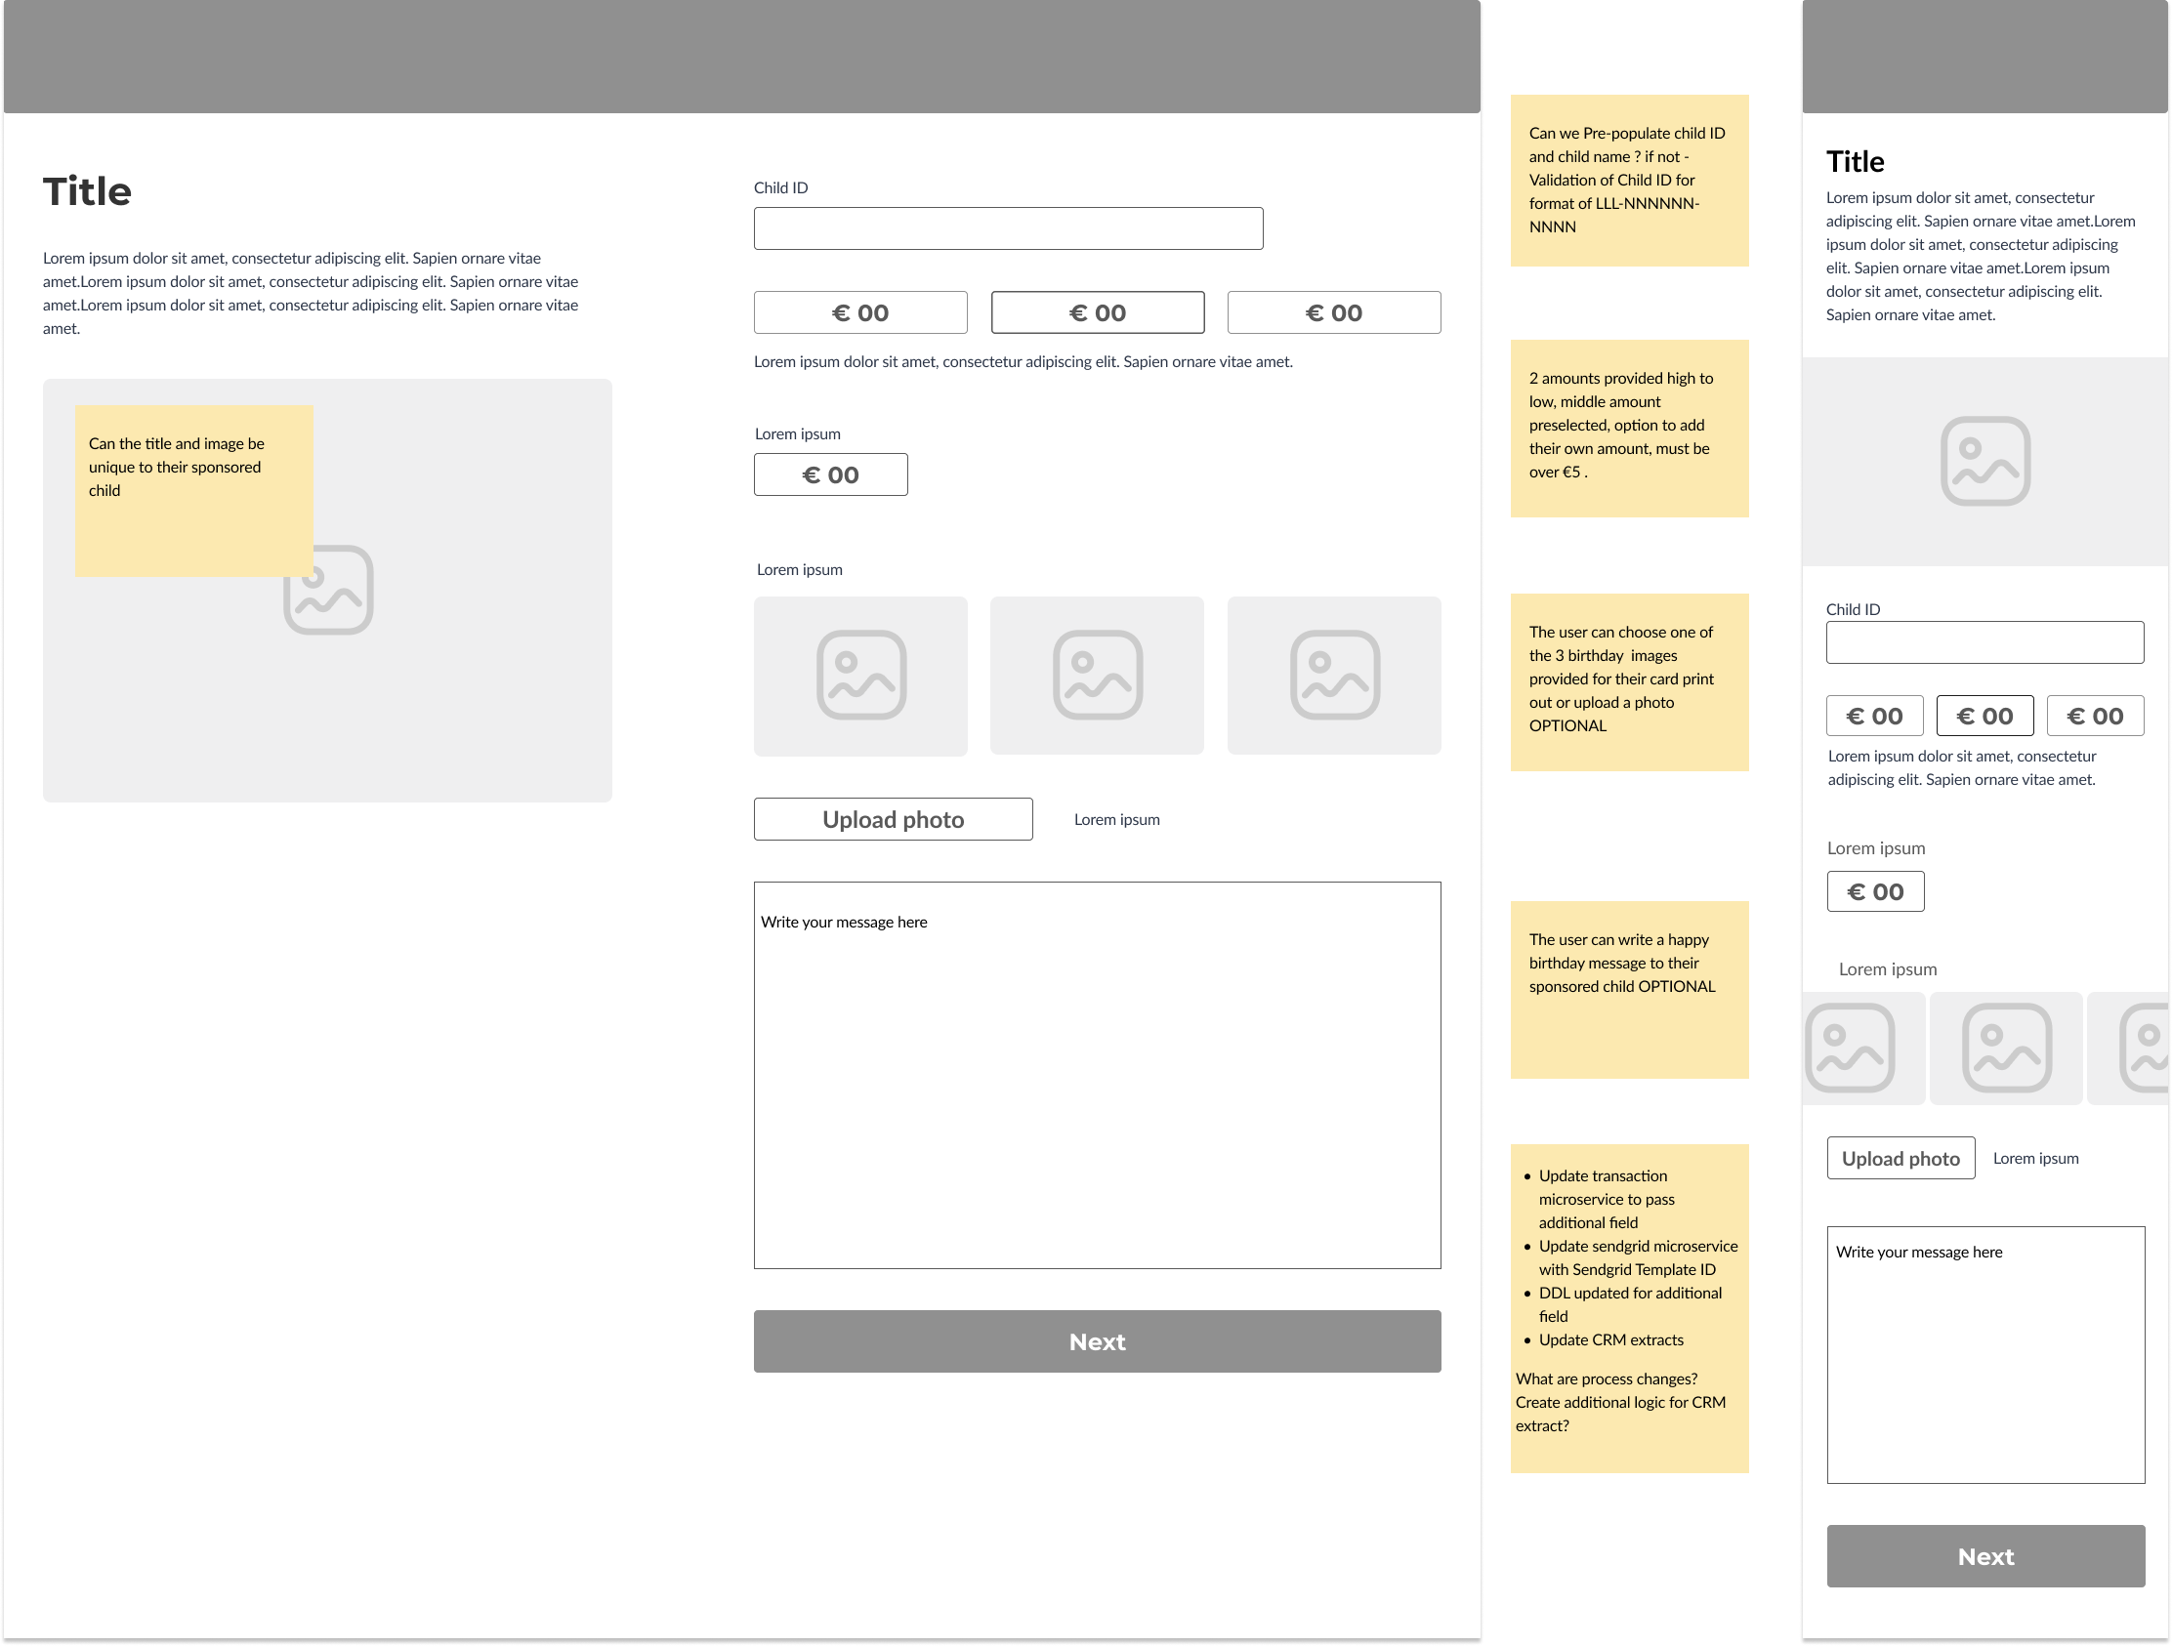Select the preselected middle € 00 amount on desktop

click(1097, 312)
